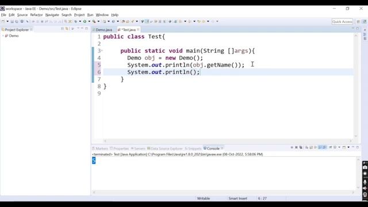Click Remove All Terminated Launches icon
Image resolution: width=368 pixels, height=207 pixels.
coord(301,147)
